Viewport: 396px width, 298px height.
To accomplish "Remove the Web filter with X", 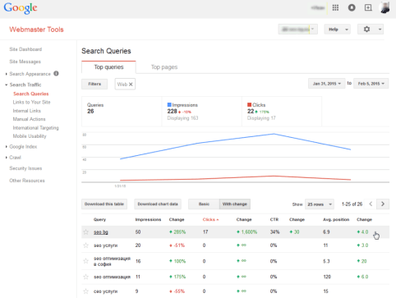I will coord(131,85).
